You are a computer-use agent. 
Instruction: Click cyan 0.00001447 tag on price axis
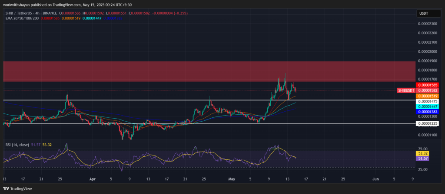427,107
